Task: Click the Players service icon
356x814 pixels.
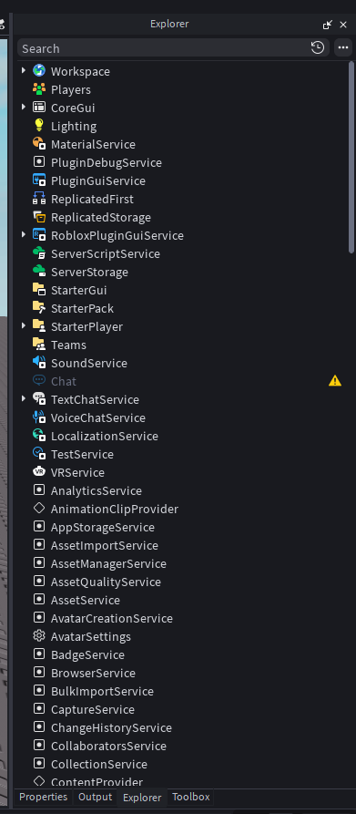Action: 39,88
